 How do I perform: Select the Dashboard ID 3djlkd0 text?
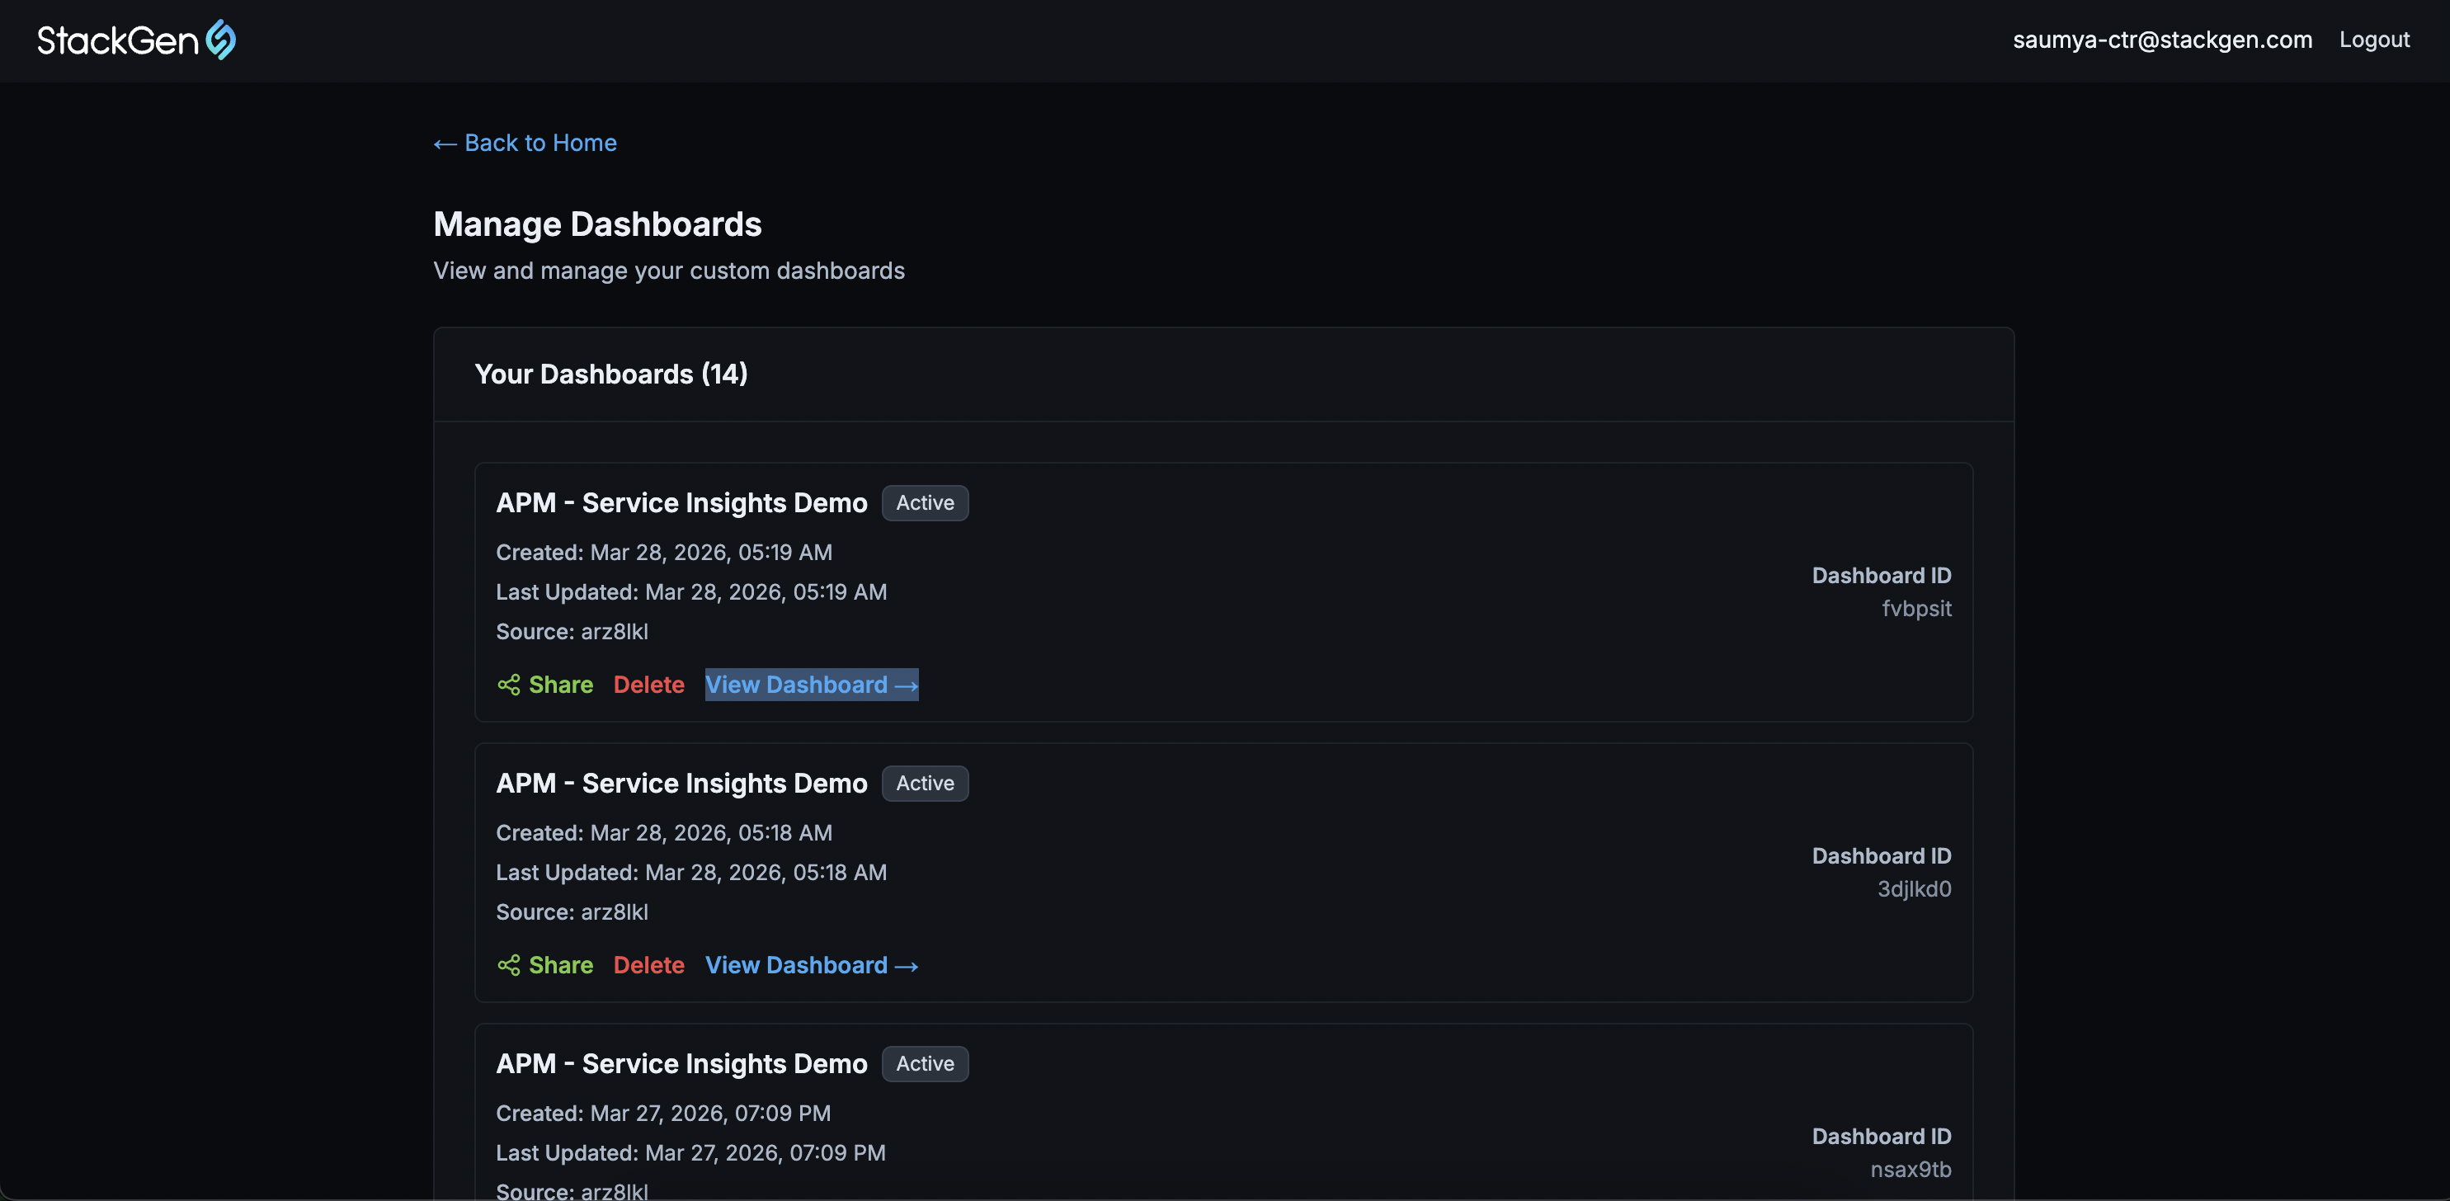point(1913,889)
